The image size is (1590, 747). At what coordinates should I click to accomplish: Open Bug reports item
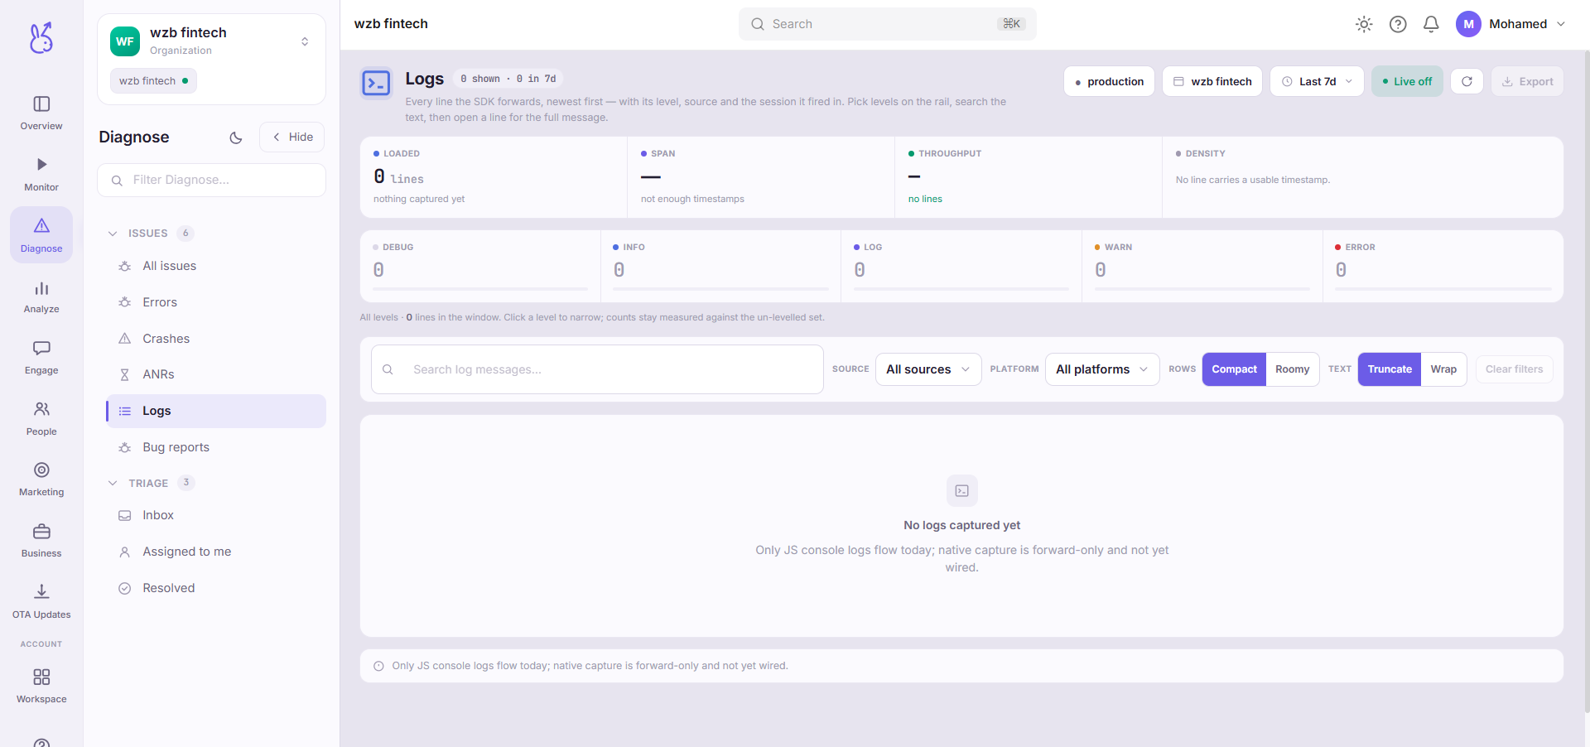tap(216, 447)
